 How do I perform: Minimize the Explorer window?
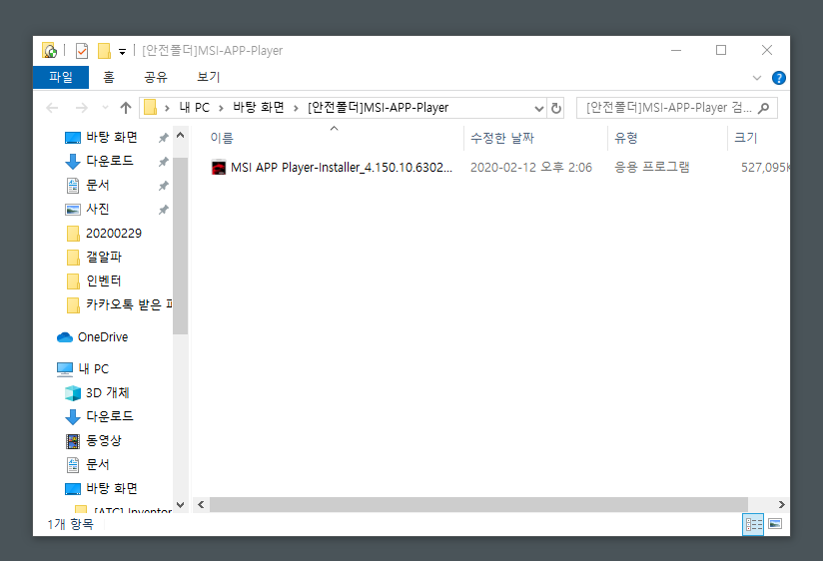676,50
